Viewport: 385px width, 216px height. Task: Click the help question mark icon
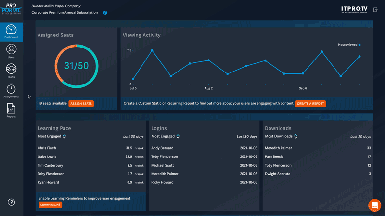click(x=11, y=202)
